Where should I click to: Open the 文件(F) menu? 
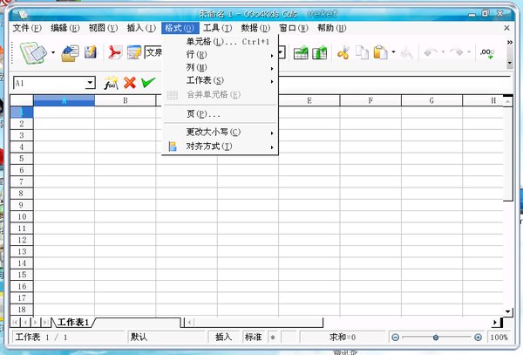coord(27,28)
